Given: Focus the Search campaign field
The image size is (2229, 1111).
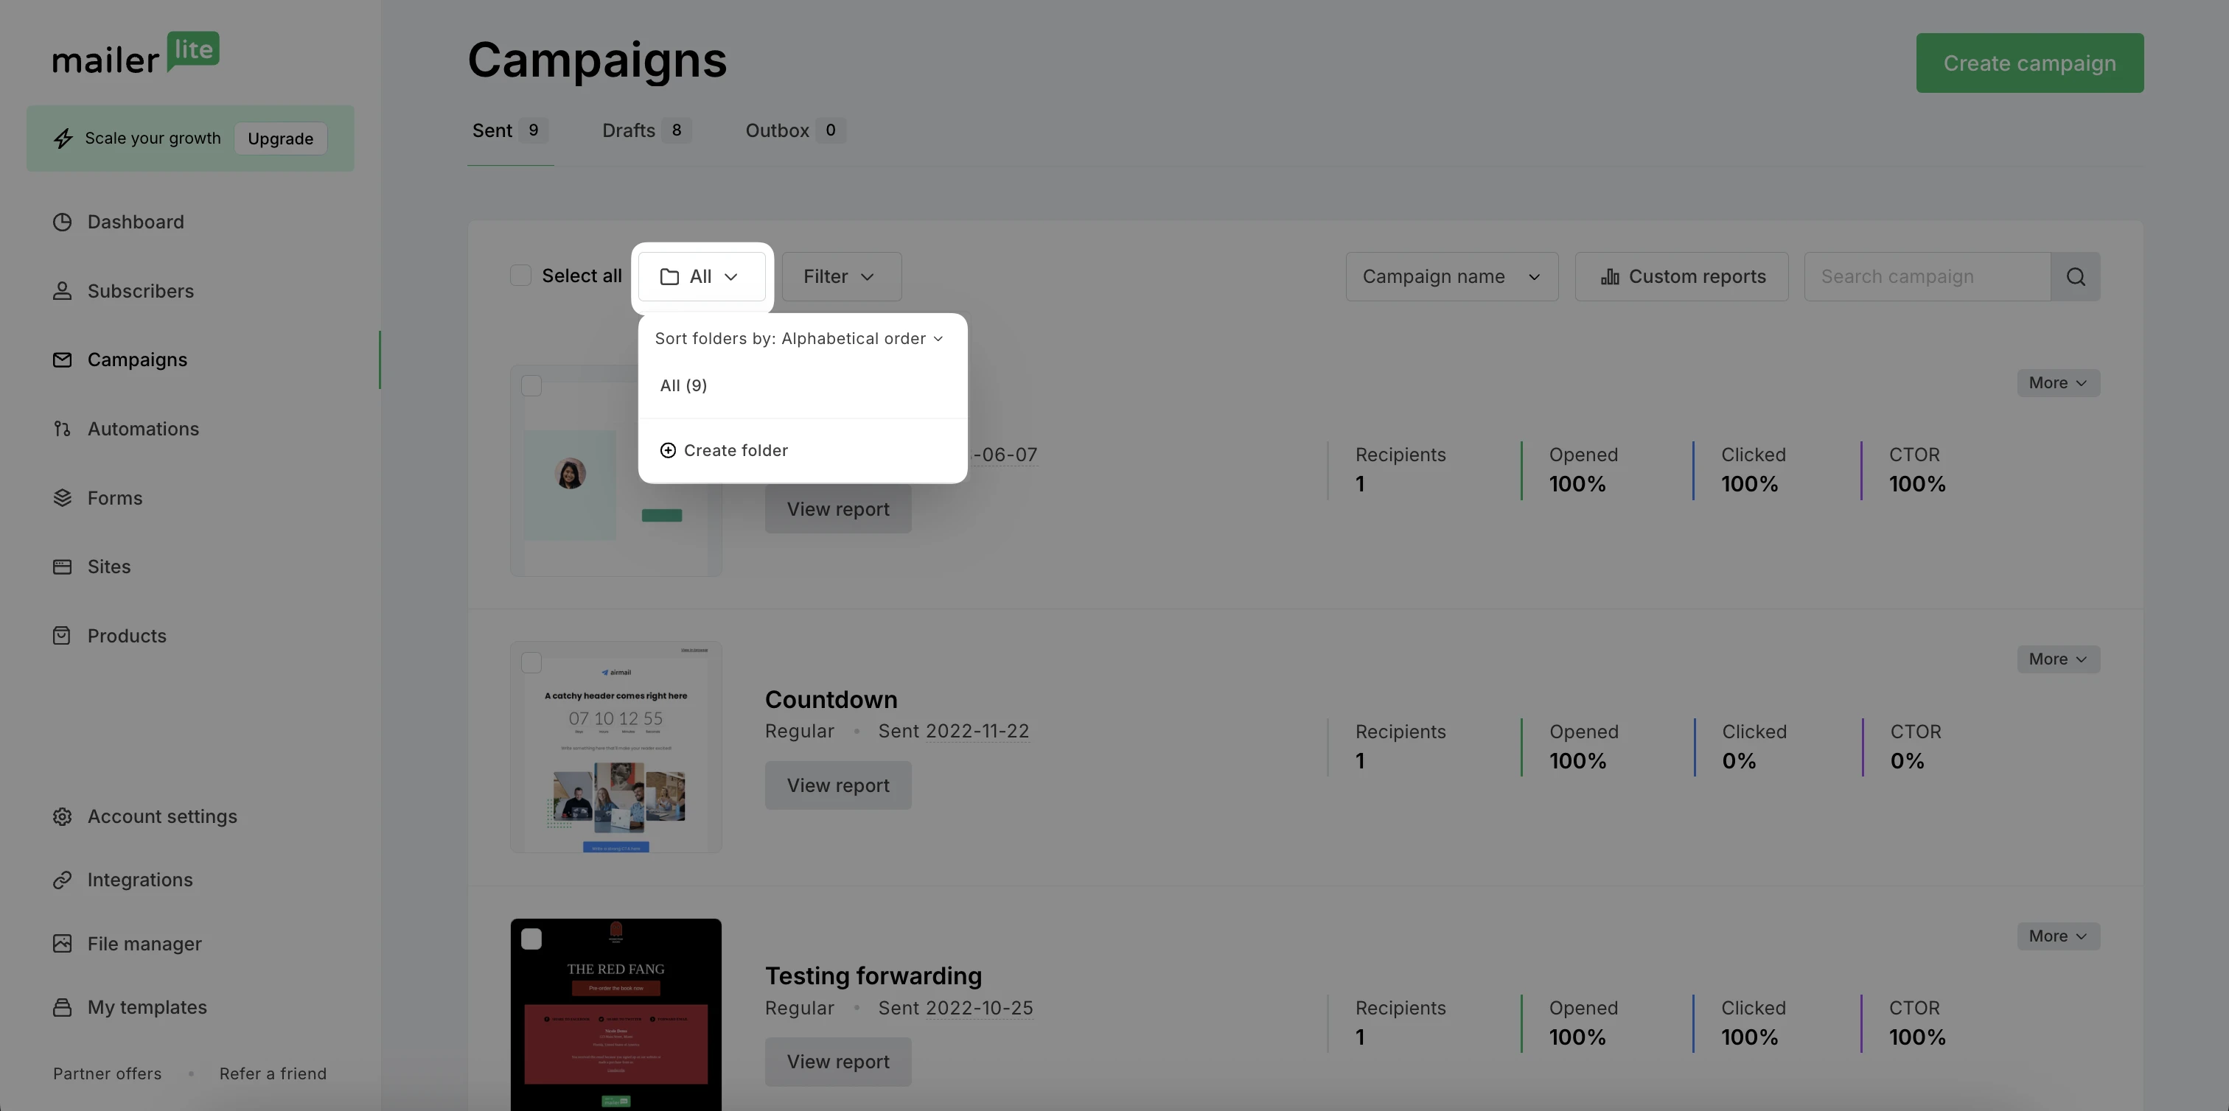Looking at the screenshot, I should click(x=1927, y=277).
